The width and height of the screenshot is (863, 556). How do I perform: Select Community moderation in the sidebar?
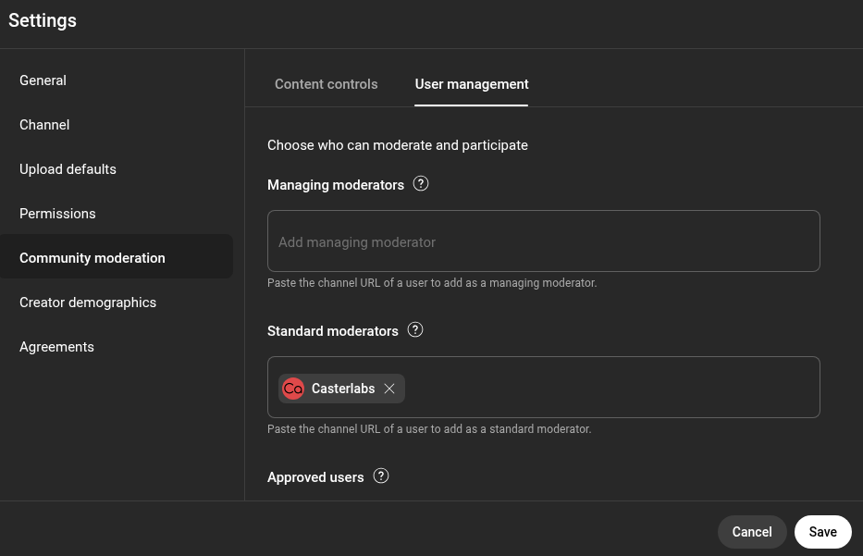[92, 258]
